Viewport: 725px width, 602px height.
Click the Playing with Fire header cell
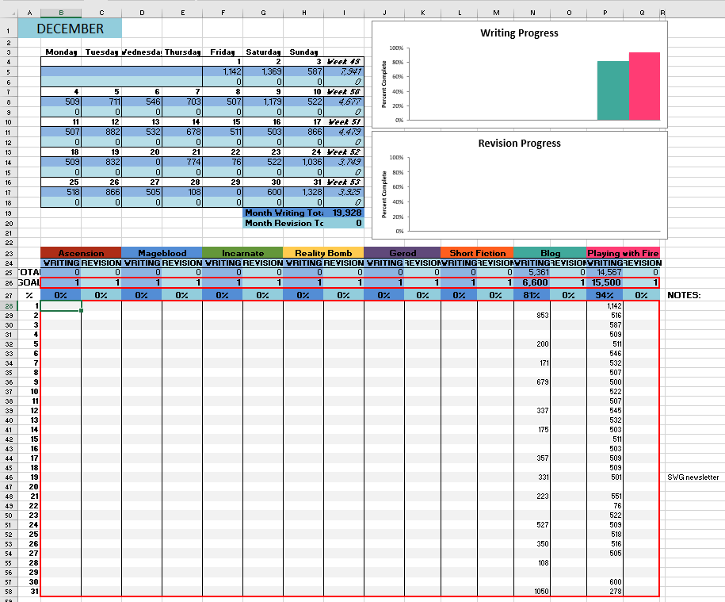click(x=622, y=253)
